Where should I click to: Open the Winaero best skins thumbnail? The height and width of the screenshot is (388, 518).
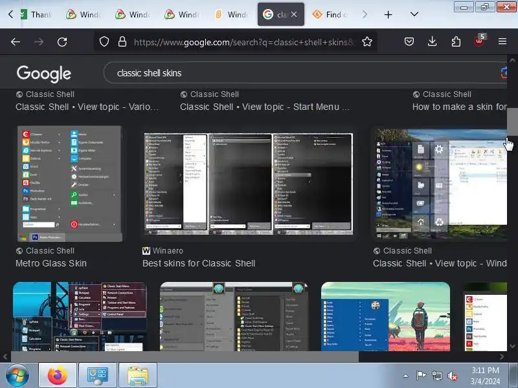249,184
